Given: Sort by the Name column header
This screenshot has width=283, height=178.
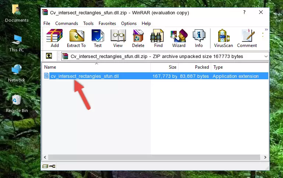Looking at the screenshot, I should (96, 67).
